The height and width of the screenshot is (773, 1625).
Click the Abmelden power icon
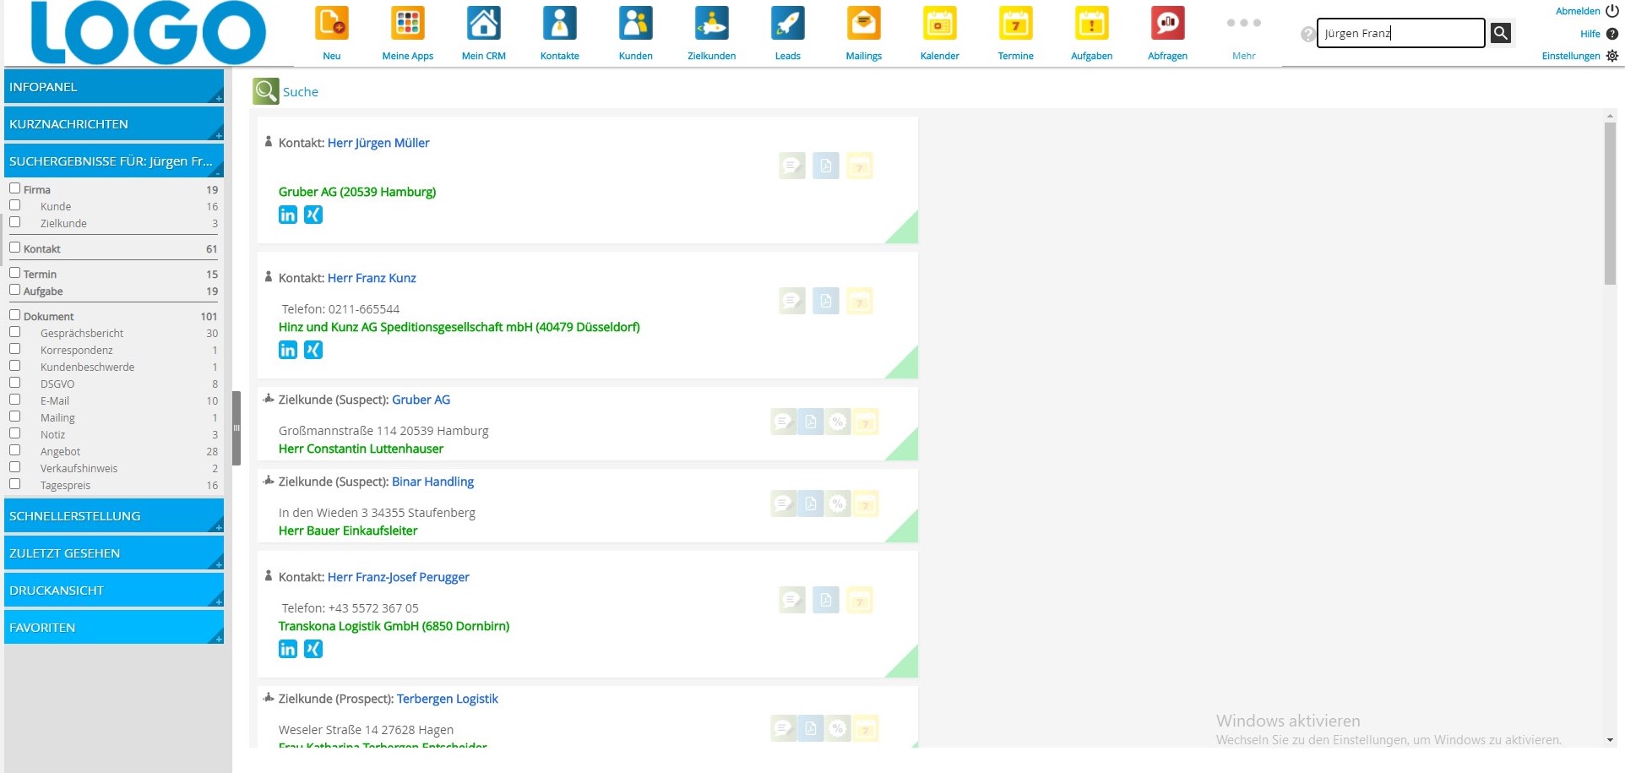click(1612, 11)
